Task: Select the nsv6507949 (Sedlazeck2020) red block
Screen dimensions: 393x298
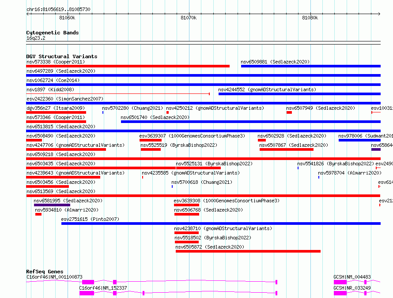Action: click(289, 112)
